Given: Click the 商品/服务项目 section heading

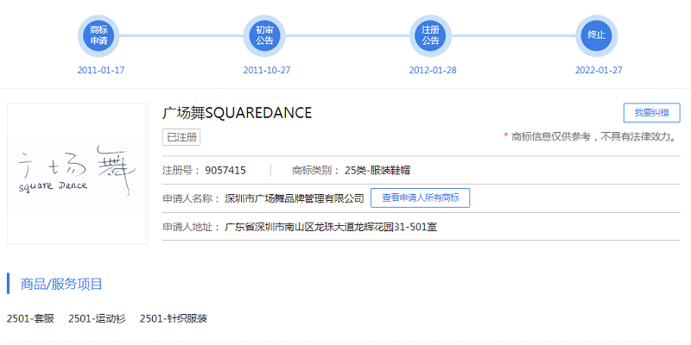Looking at the screenshot, I should (x=61, y=284).
